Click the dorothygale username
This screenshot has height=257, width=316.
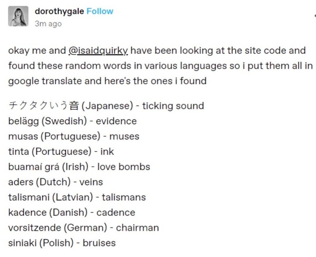(x=59, y=11)
